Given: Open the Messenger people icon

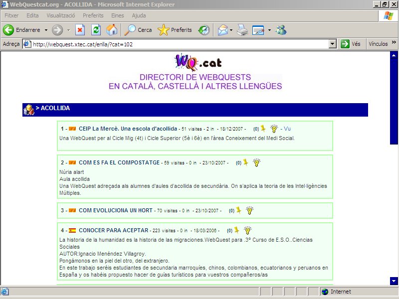Looking at the screenshot, I should pyautogui.click(x=281, y=30).
